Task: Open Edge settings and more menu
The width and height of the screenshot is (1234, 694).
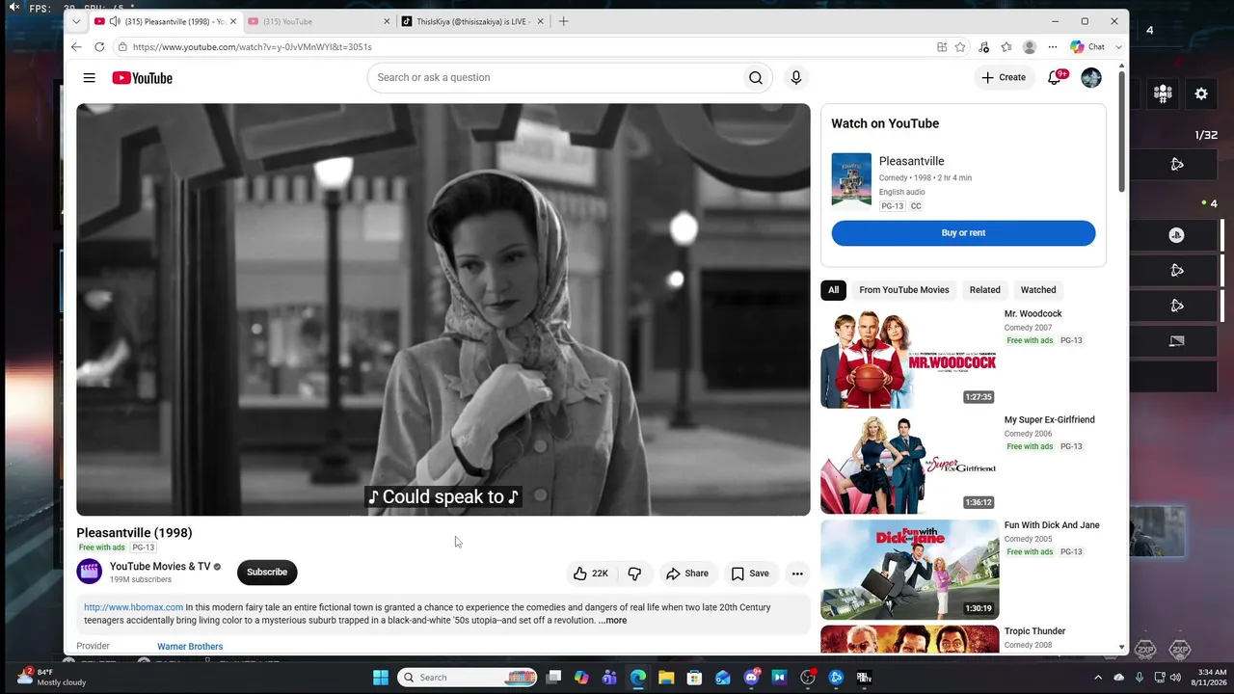Action: pos(1053,46)
